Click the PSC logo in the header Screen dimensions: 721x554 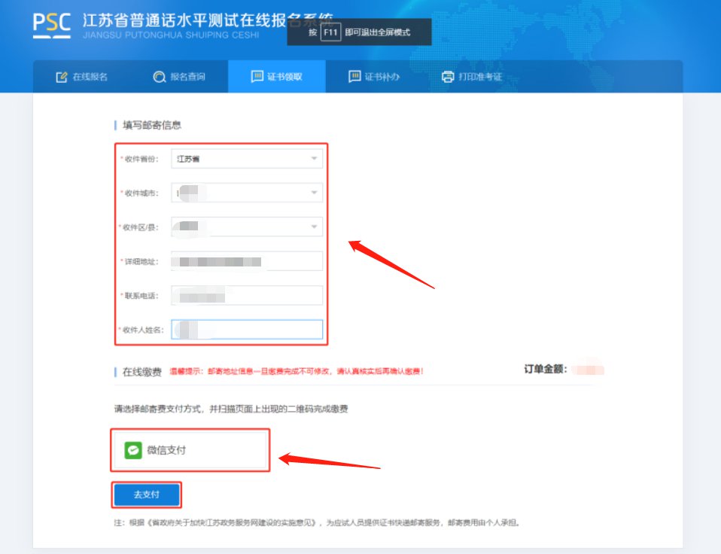(x=51, y=26)
